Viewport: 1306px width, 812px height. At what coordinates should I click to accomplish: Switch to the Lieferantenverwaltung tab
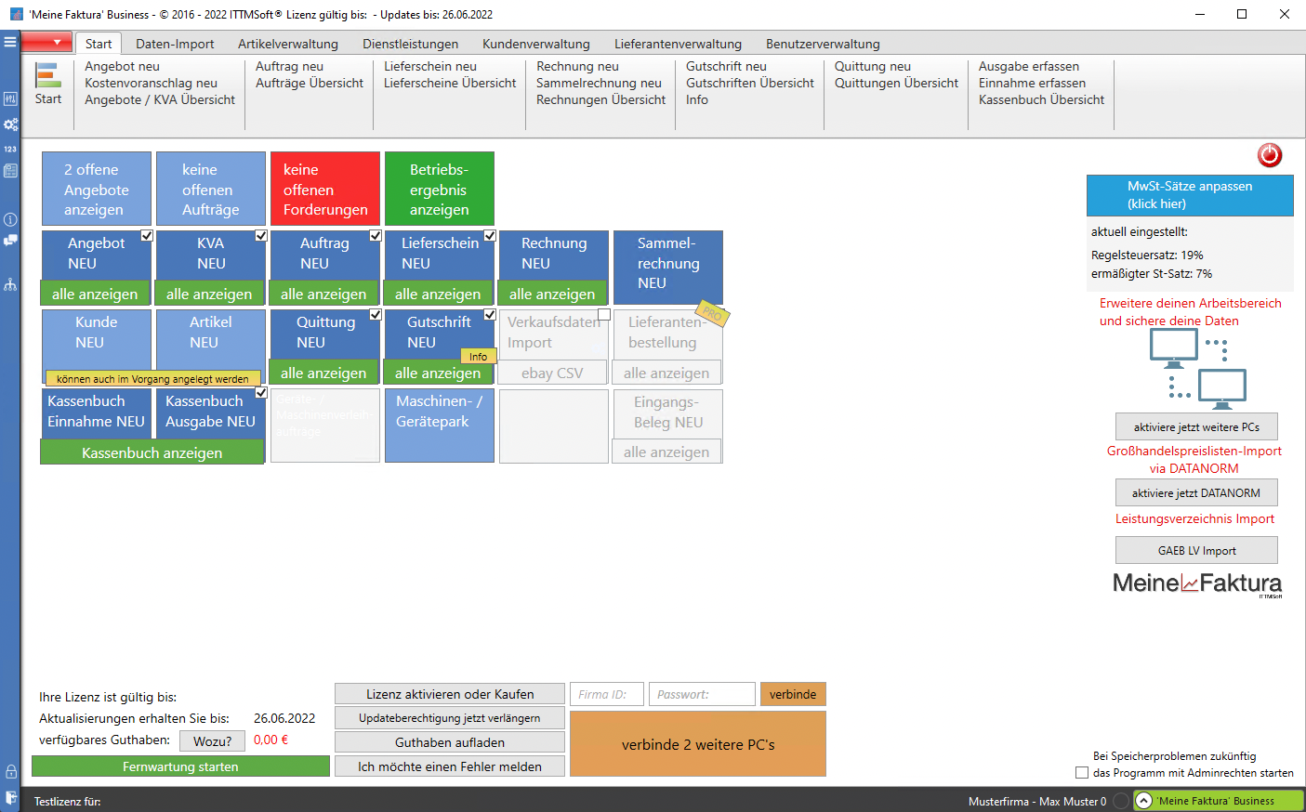click(678, 44)
